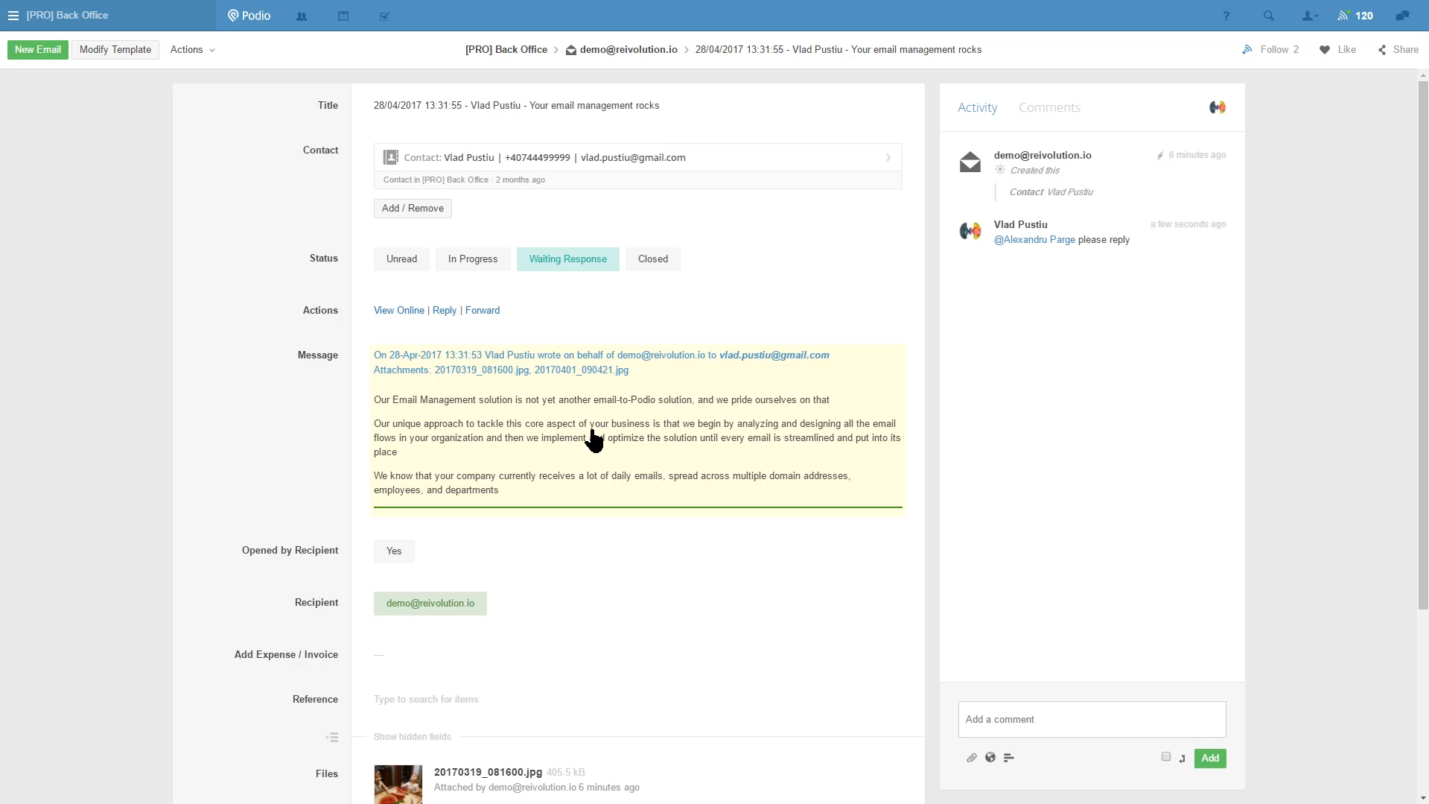Open the user account dropdown
Image resolution: width=1429 pixels, height=804 pixels.
1309,16
